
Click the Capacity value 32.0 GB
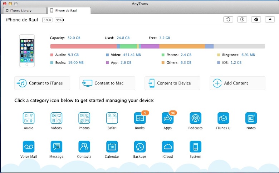[x=74, y=38]
